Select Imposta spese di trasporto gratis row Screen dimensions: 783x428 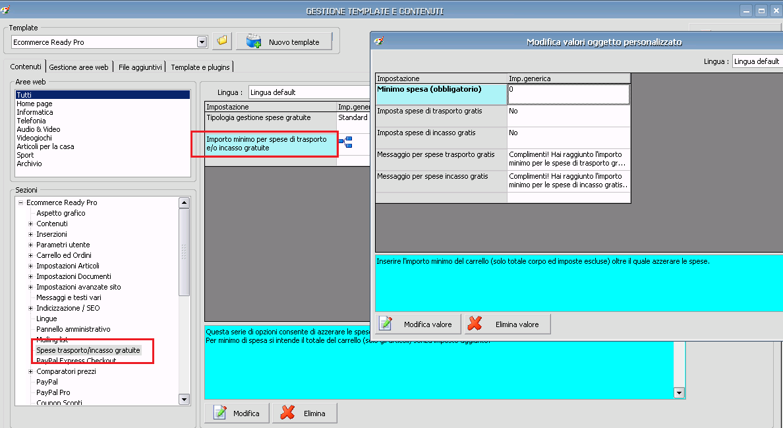click(x=442, y=116)
